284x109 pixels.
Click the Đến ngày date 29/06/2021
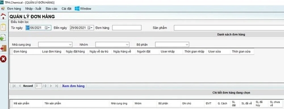pyautogui.click(x=78, y=28)
